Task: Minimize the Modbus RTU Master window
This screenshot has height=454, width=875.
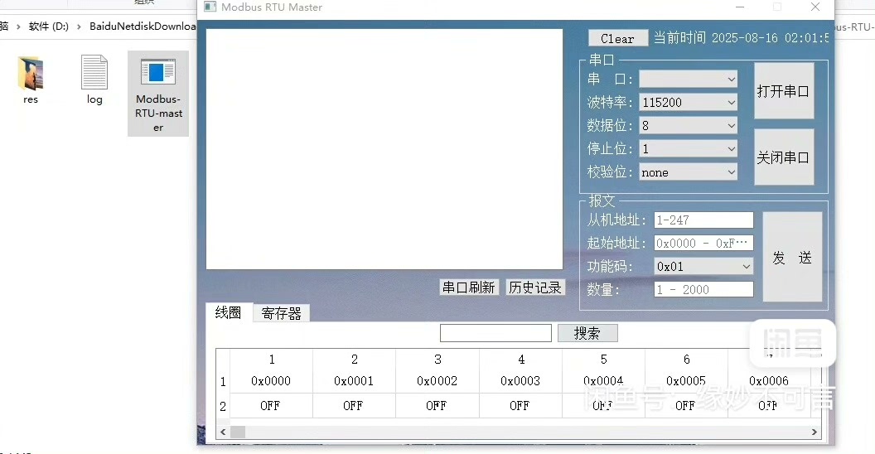Action: [740, 7]
